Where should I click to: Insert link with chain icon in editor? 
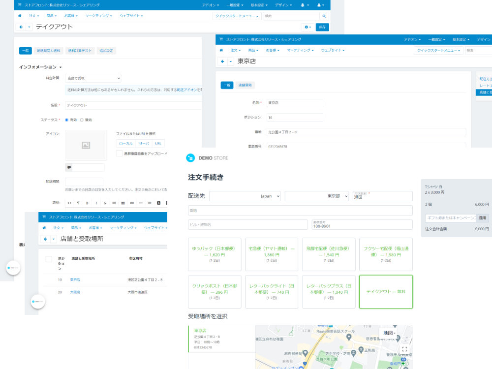tap(132, 203)
